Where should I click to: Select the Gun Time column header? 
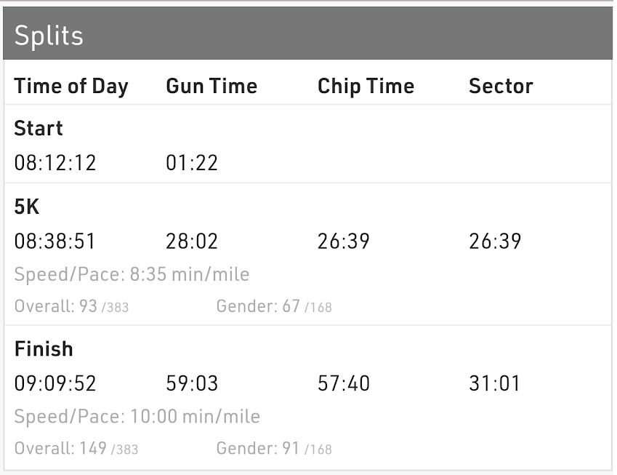pyautogui.click(x=211, y=87)
